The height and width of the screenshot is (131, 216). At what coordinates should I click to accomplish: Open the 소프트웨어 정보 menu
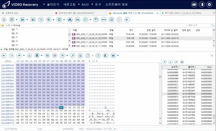pos(116,4)
